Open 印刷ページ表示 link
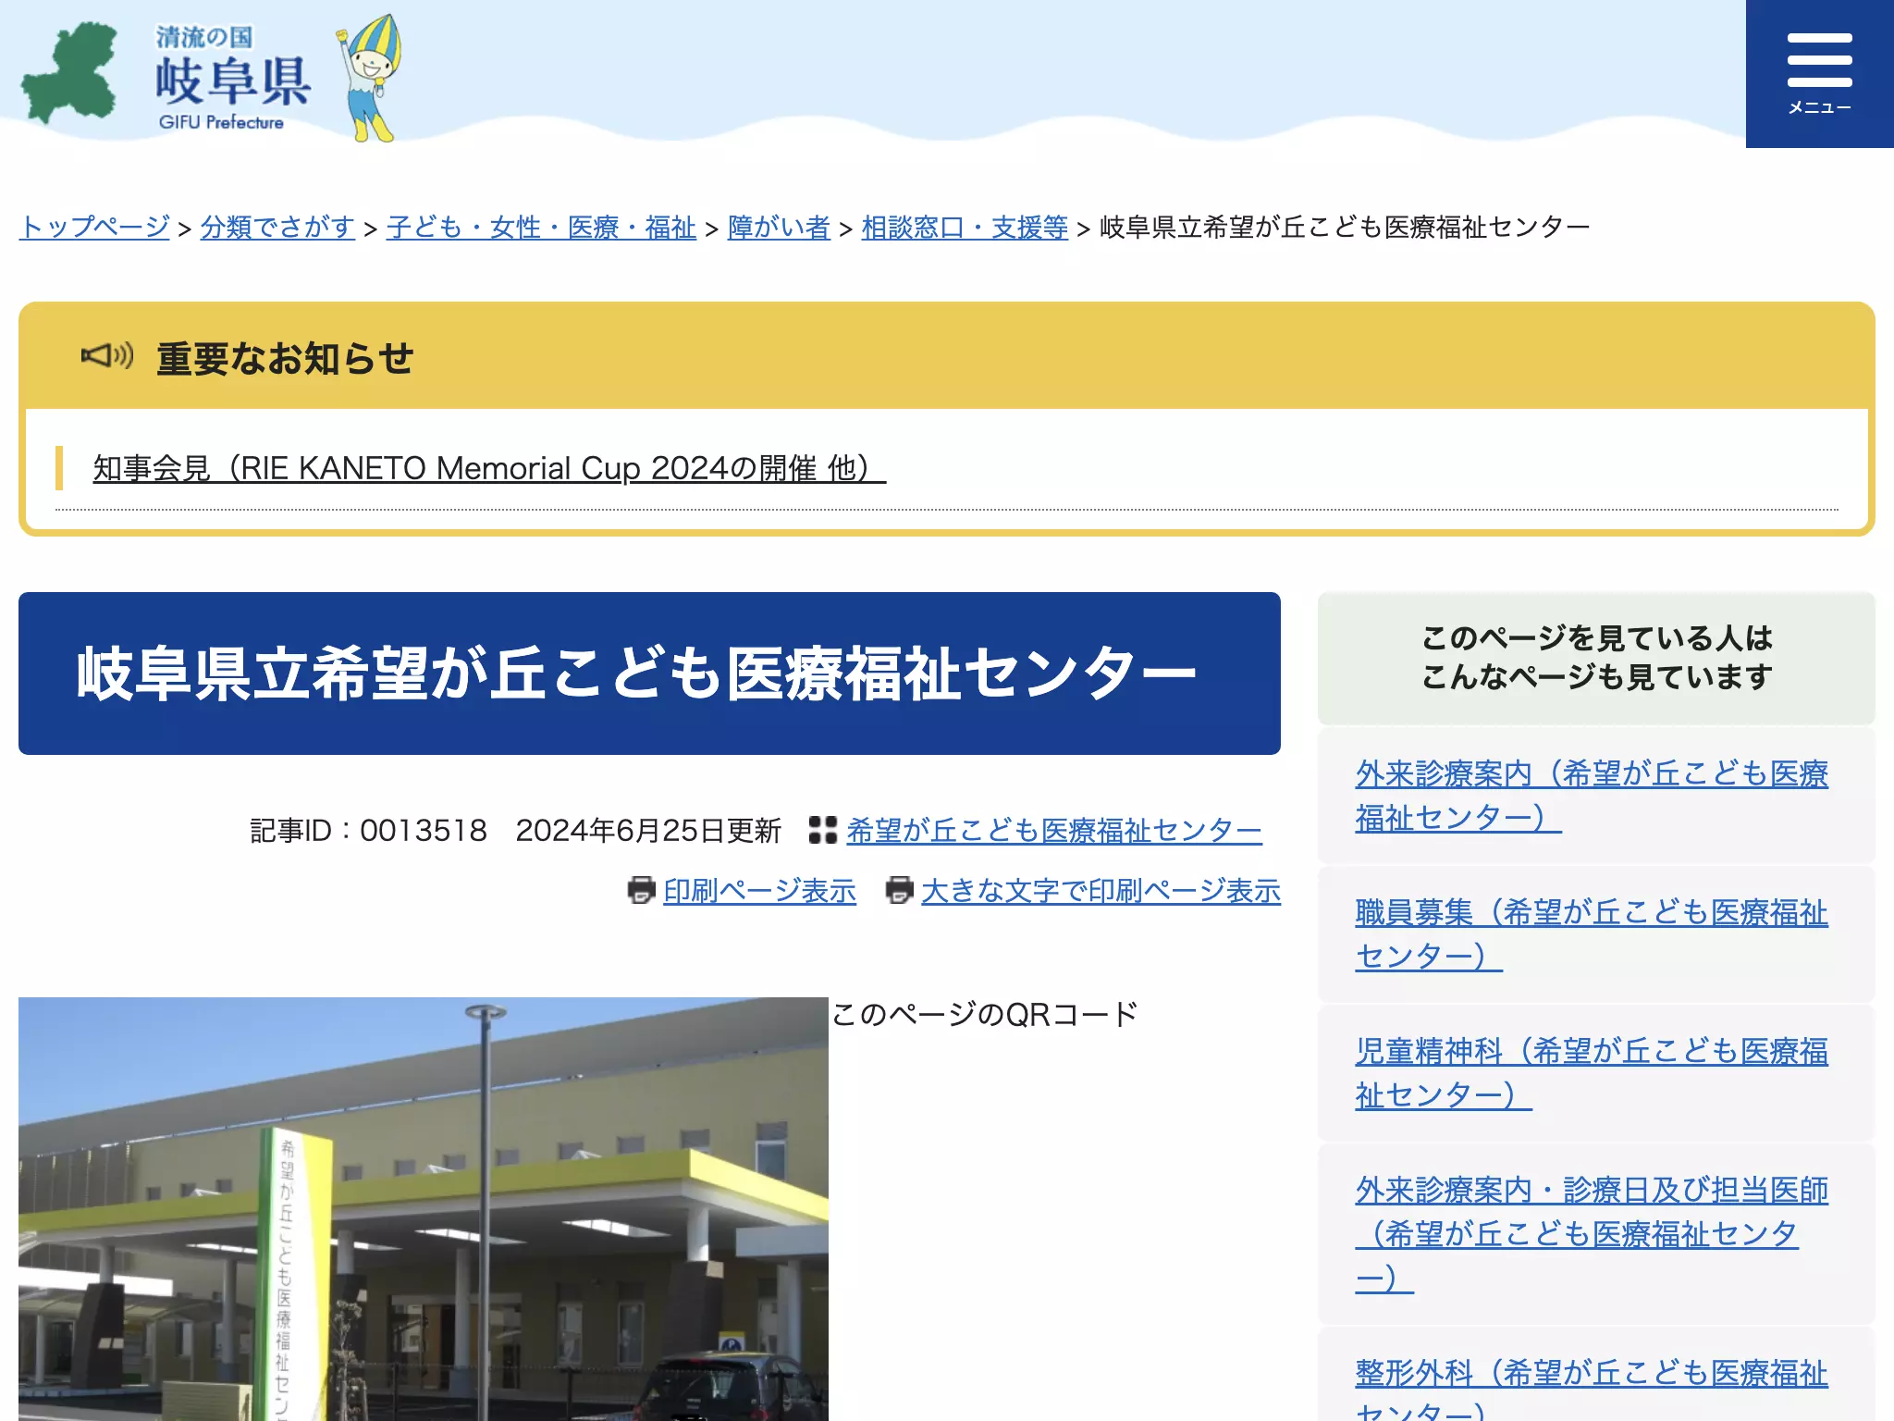The width and height of the screenshot is (1894, 1421). click(x=760, y=891)
